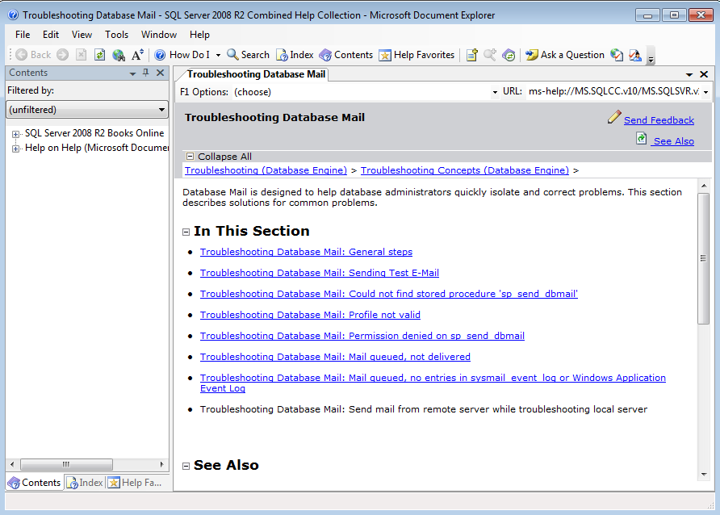This screenshot has width=720, height=515.
Task: Collapse the See Also section heading
Action: tap(186, 467)
